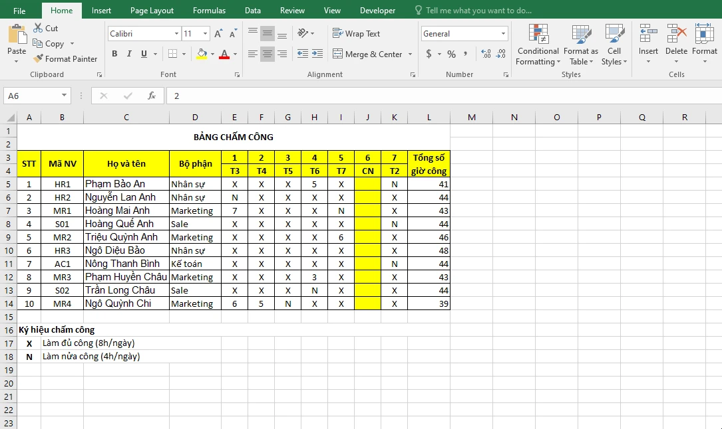Toggle Wrap Text for selected cells
This screenshot has width=722, height=429.
(x=358, y=33)
